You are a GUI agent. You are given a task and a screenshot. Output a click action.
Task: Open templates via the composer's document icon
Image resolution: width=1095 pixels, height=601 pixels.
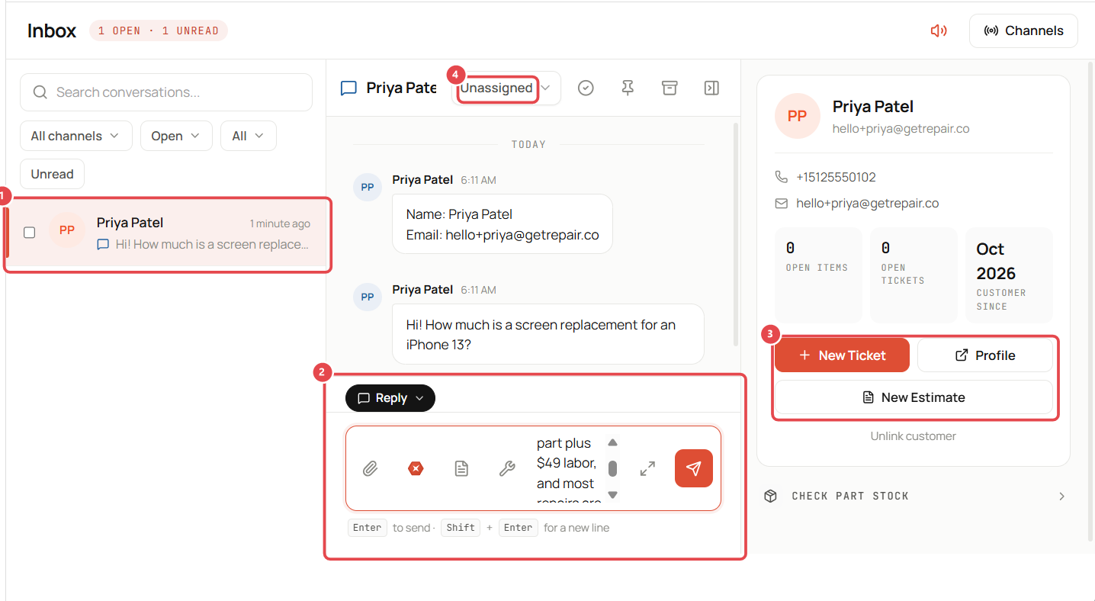point(461,468)
